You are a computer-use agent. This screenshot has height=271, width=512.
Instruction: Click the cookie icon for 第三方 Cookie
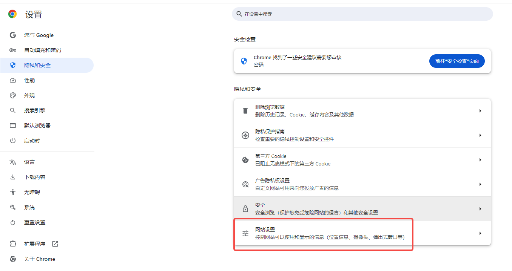click(245, 160)
